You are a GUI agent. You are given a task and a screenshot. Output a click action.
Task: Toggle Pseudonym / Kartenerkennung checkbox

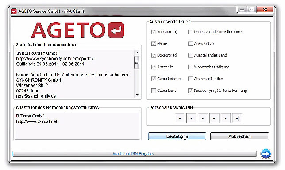click(190, 91)
